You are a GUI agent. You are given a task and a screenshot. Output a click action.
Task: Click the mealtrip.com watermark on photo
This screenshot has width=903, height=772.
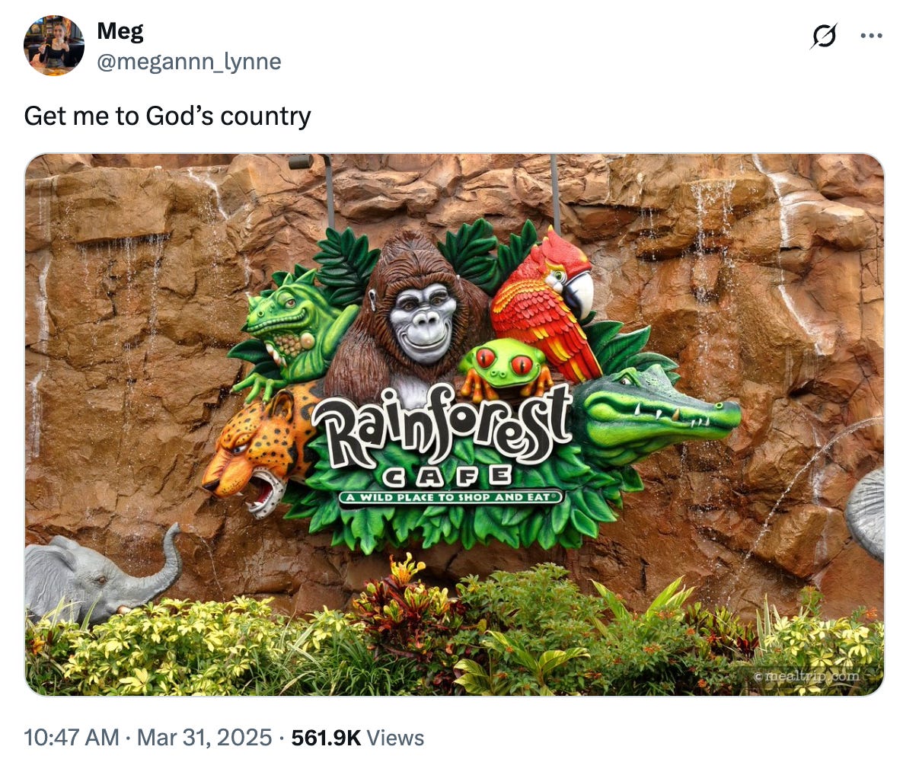[806, 676]
